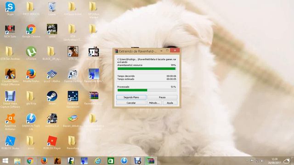
Task: Select the DAEMON Tools Lite shortcut
Action: click(31, 122)
